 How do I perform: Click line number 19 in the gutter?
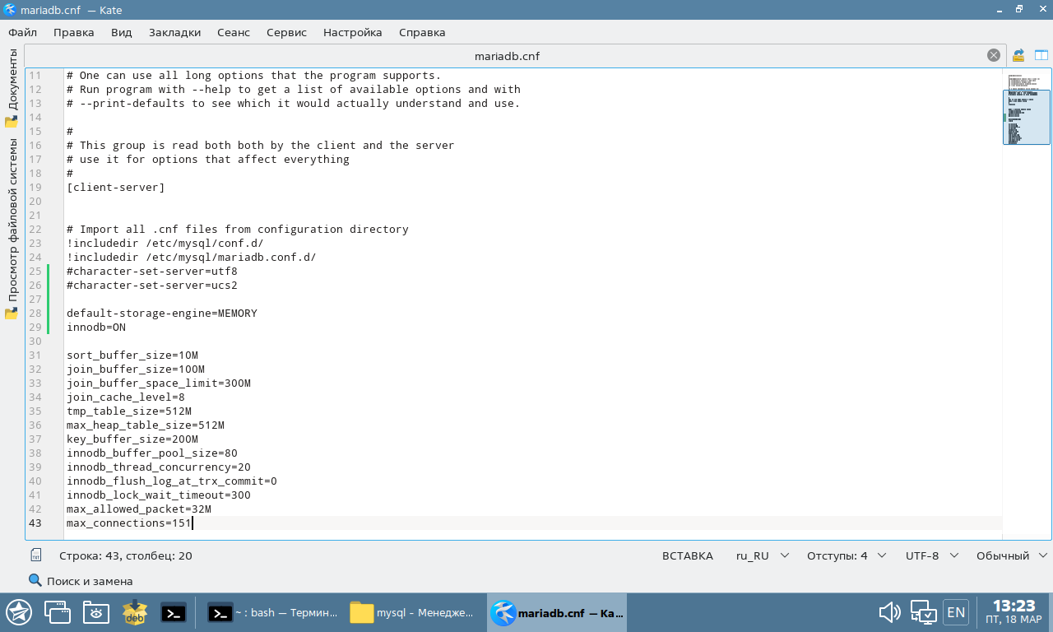35,188
